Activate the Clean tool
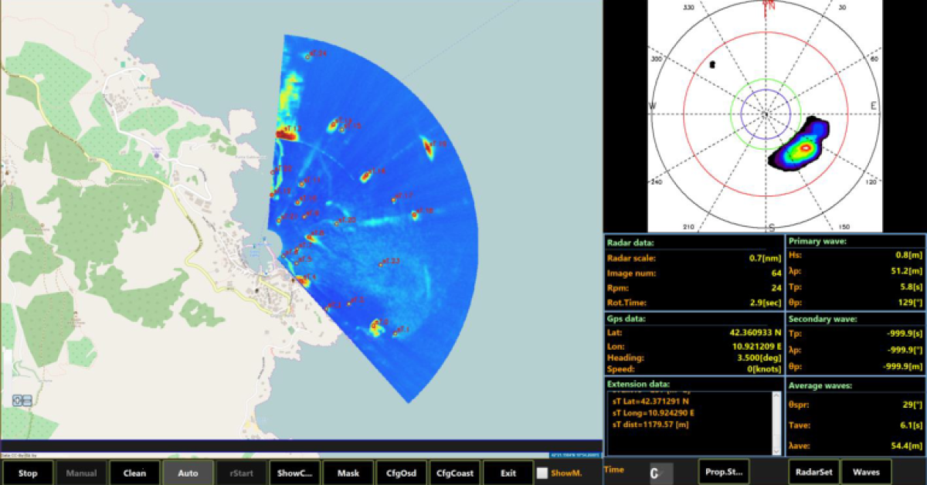The image size is (927, 485). [x=134, y=473]
